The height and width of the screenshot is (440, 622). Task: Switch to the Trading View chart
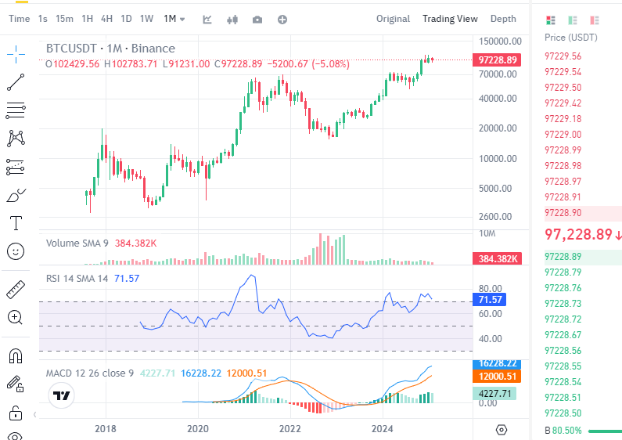(450, 19)
